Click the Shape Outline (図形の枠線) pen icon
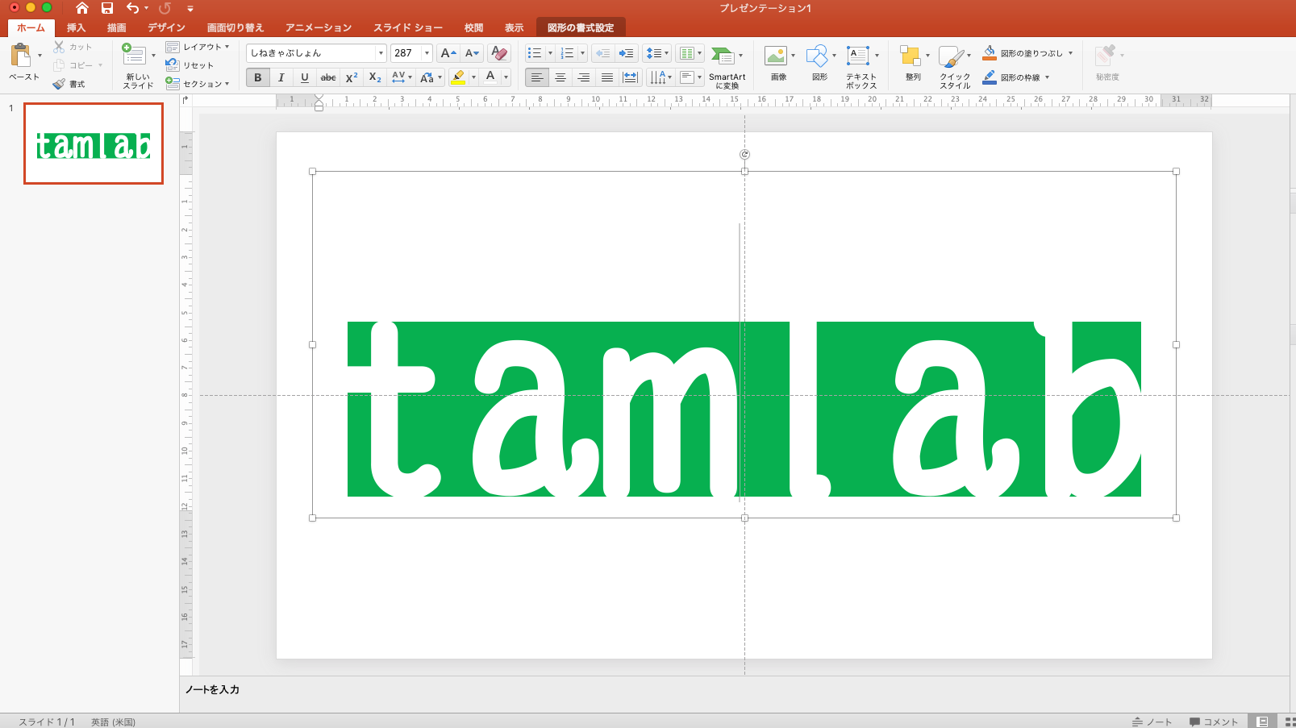This screenshot has height=728, width=1296. (990, 77)
